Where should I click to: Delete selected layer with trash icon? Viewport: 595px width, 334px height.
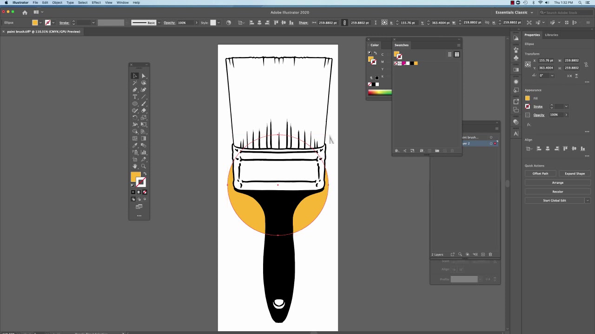point(490,254)
